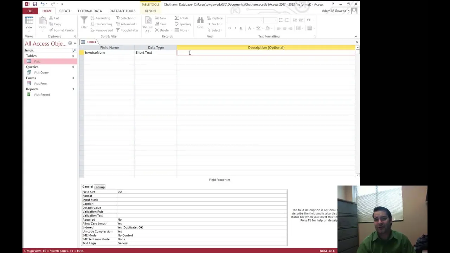
Task: Open the Customize Quick Access Toolbar dropdown
Action: [62, 4]
